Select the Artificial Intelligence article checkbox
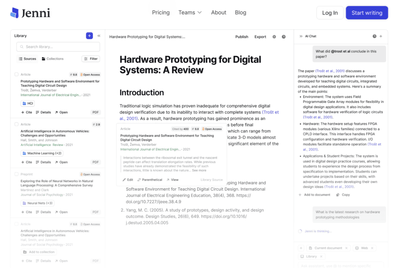The image size is (398, 268). 16,124
